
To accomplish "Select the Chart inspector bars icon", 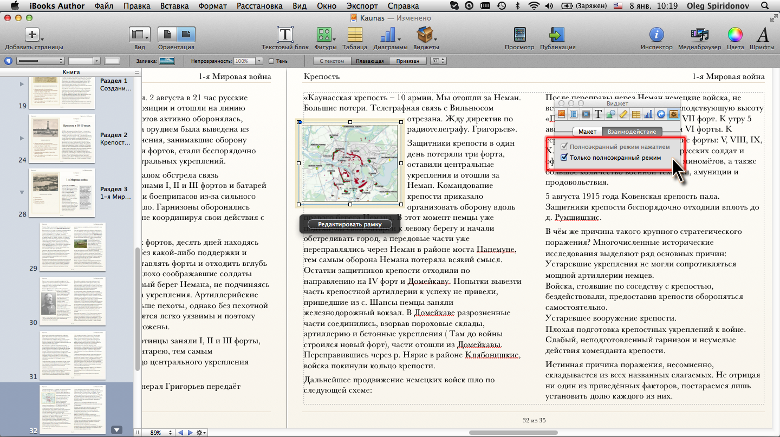I will coord(648,114).
